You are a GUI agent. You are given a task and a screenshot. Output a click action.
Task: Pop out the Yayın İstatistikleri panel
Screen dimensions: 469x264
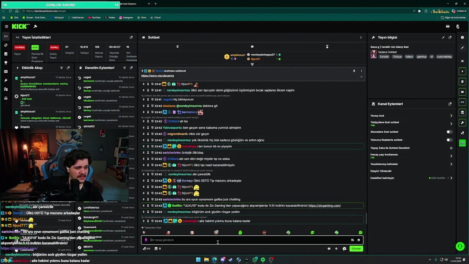[x=131, y=37]
